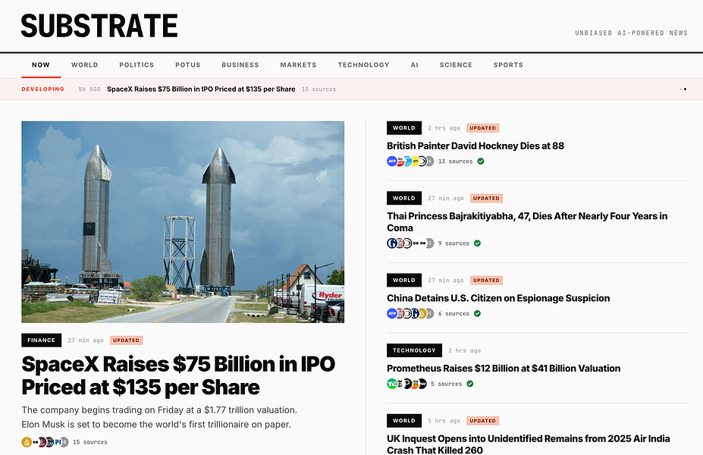Click UPDATED badge on Hockney story
Screen dimensions: 703x455
(483, 128)
